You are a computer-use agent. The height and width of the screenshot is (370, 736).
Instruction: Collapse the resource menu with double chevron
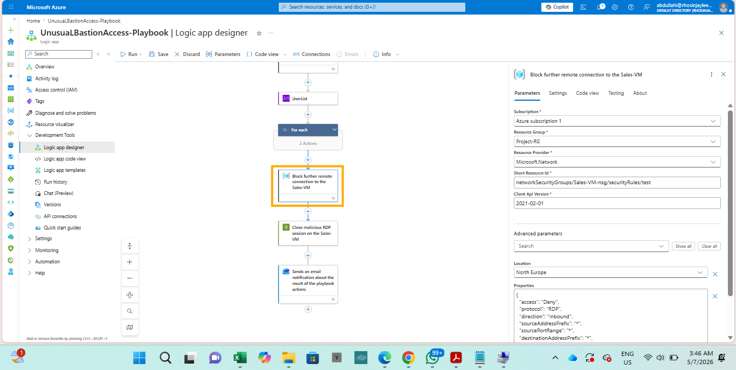pyautogui.click(x=108, y=54)
